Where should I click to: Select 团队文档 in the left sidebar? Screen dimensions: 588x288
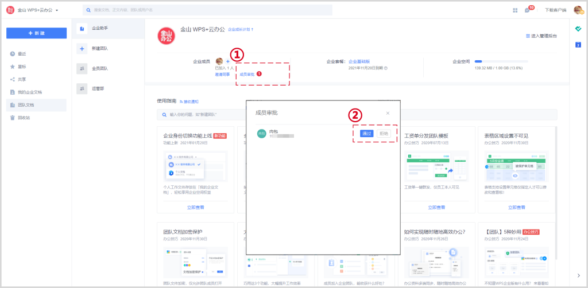point(36,105)
